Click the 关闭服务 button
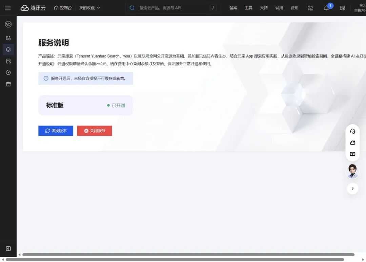This screenshot has width=366, height=262. click(x=95, y=131)
